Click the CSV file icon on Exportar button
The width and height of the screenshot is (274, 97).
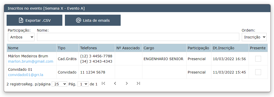[x=21, y=20]
